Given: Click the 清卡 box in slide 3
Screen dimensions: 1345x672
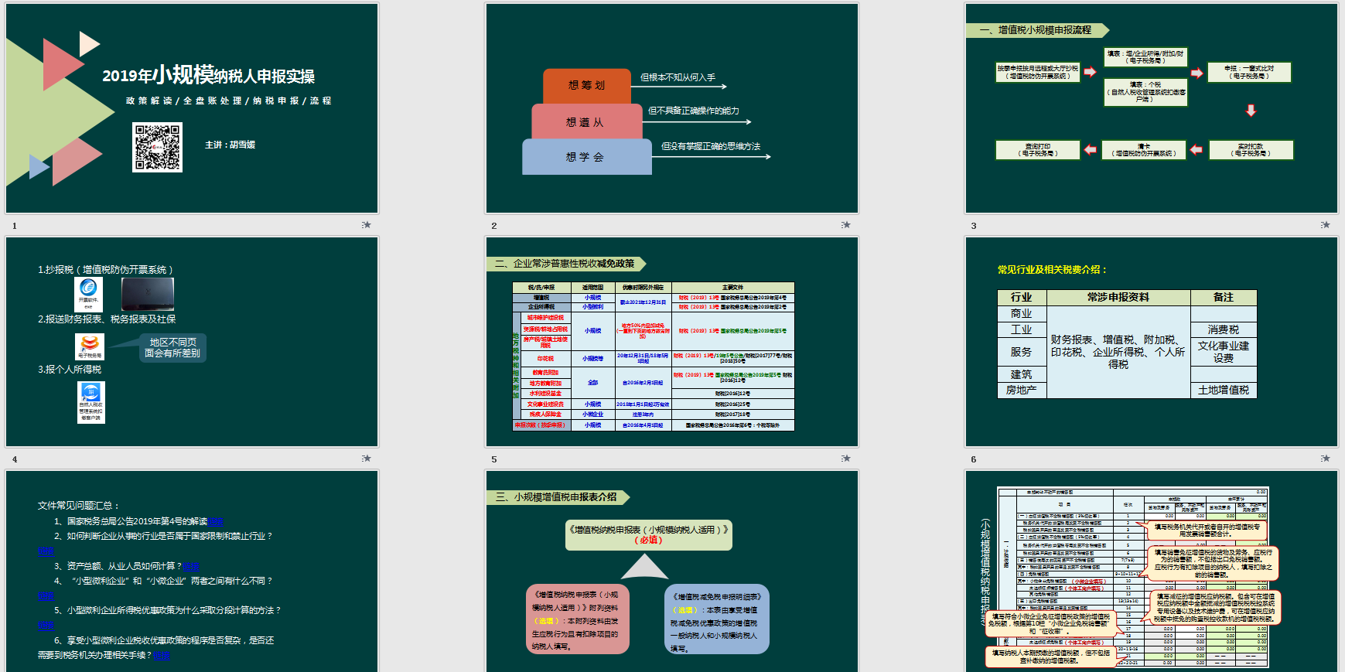Looking at the screenshot, I should 1144,150.
